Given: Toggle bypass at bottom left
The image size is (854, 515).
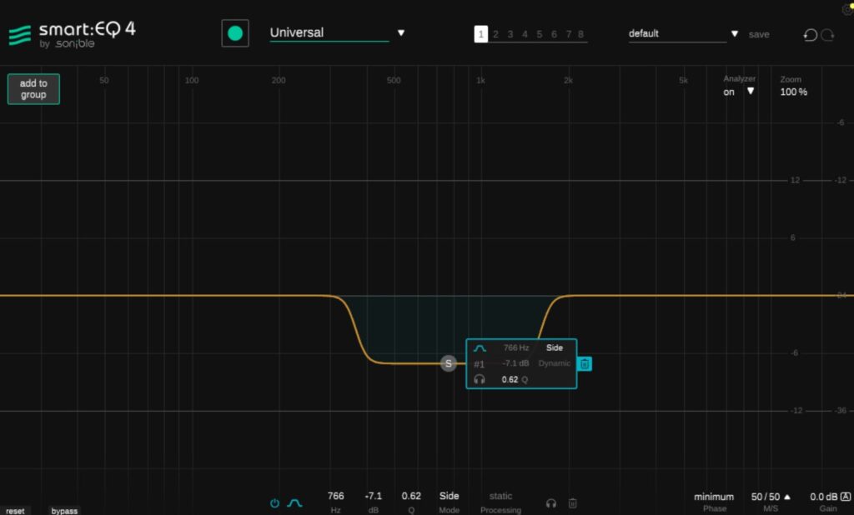Looking at the screenshot, I should point(64,511).
